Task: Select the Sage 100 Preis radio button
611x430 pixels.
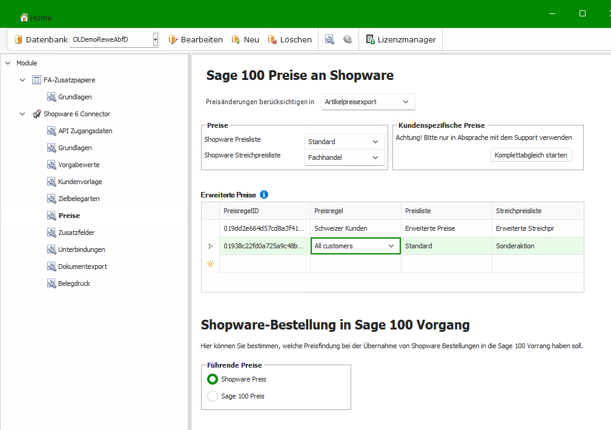Action: click(x=213, y=396)
